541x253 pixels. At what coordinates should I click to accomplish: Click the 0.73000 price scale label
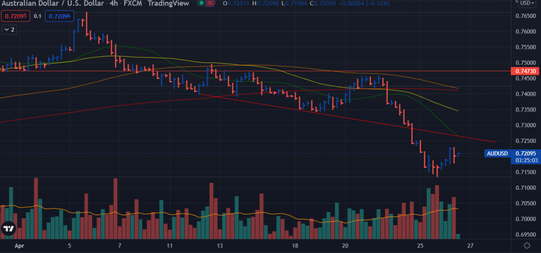(526, 125)
